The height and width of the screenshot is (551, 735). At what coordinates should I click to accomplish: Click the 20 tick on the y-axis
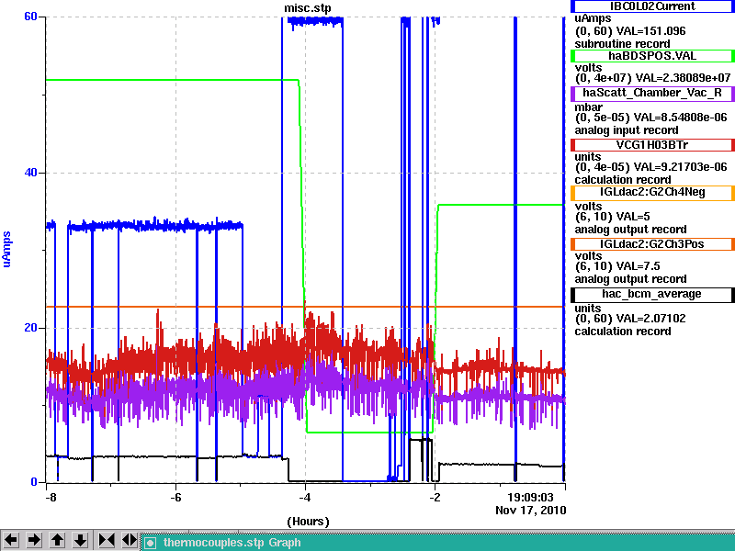point(30,328)
